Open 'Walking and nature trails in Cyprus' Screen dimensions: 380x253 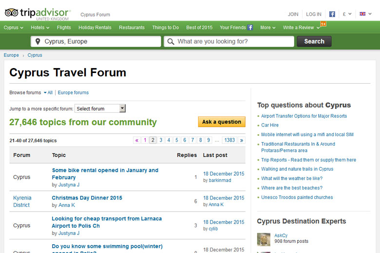[x=297, y=169]
